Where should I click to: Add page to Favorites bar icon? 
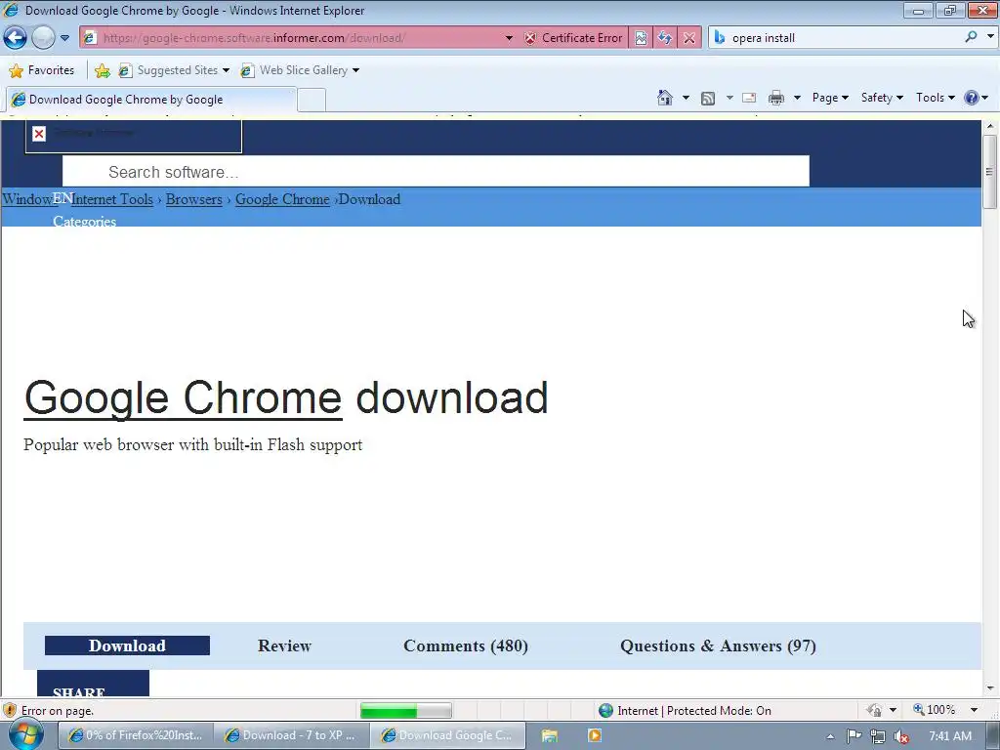pos(102,70)
